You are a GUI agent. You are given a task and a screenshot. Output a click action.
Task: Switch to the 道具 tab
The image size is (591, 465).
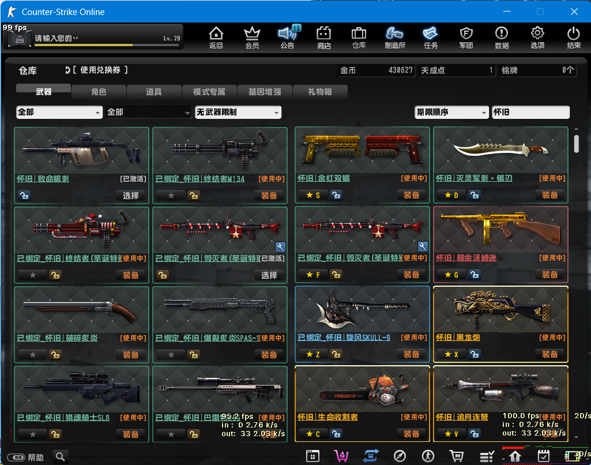pyautogui.click(x=154, y=92)
